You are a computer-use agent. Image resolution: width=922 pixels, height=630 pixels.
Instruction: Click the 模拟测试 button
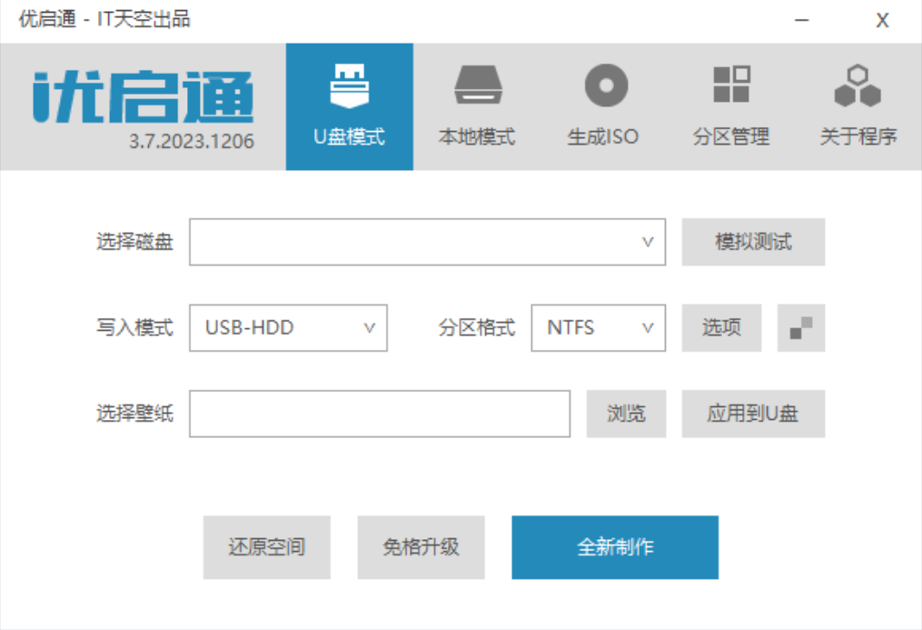pos(753,242)
